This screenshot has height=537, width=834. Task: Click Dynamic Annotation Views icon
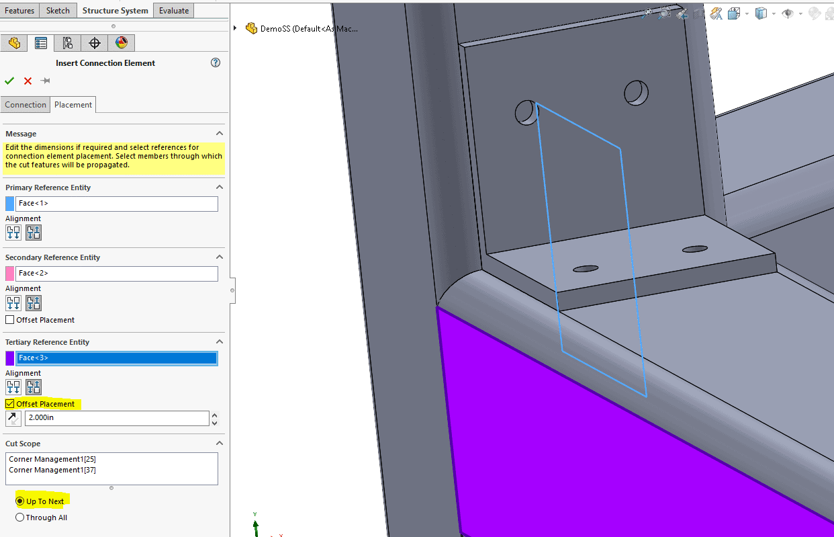[x=716, y=13]
